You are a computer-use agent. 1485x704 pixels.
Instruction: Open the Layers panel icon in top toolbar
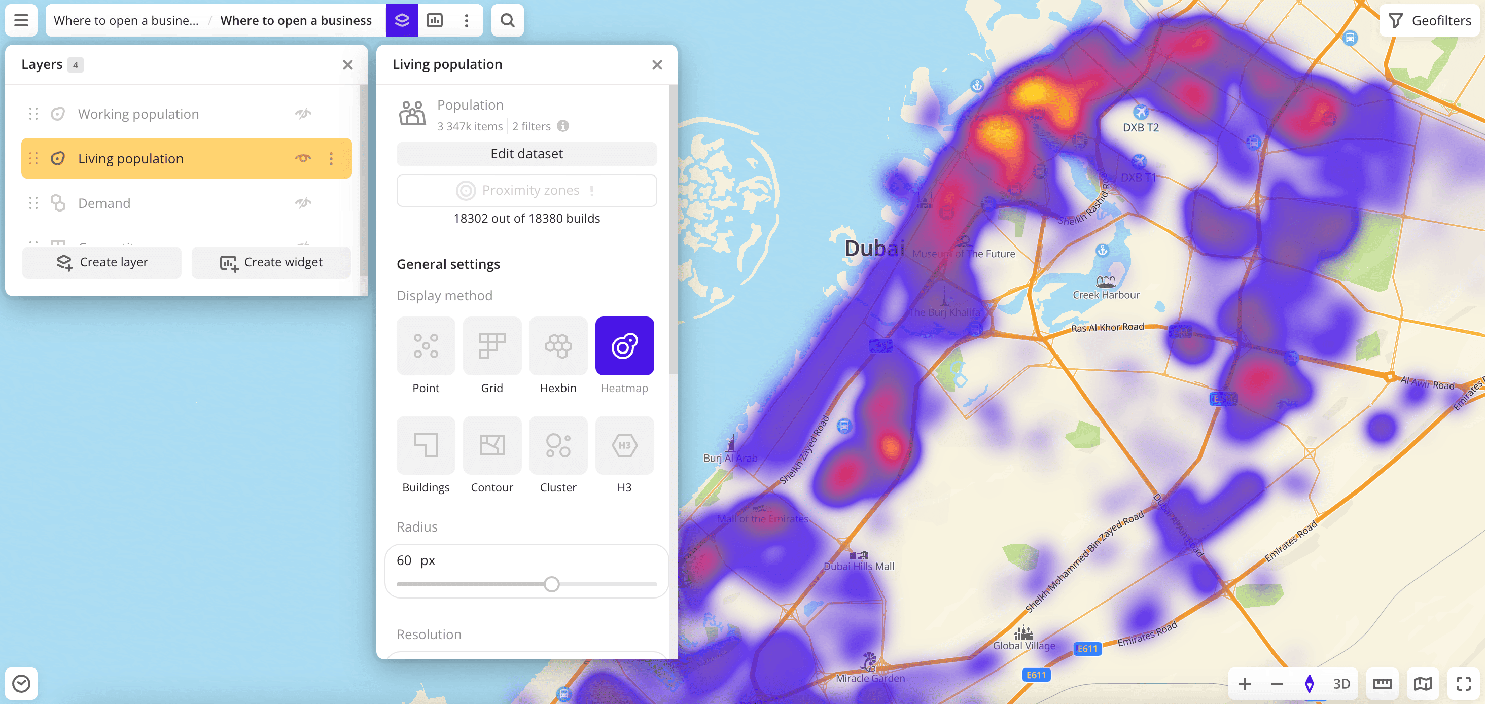pos(402,20)
